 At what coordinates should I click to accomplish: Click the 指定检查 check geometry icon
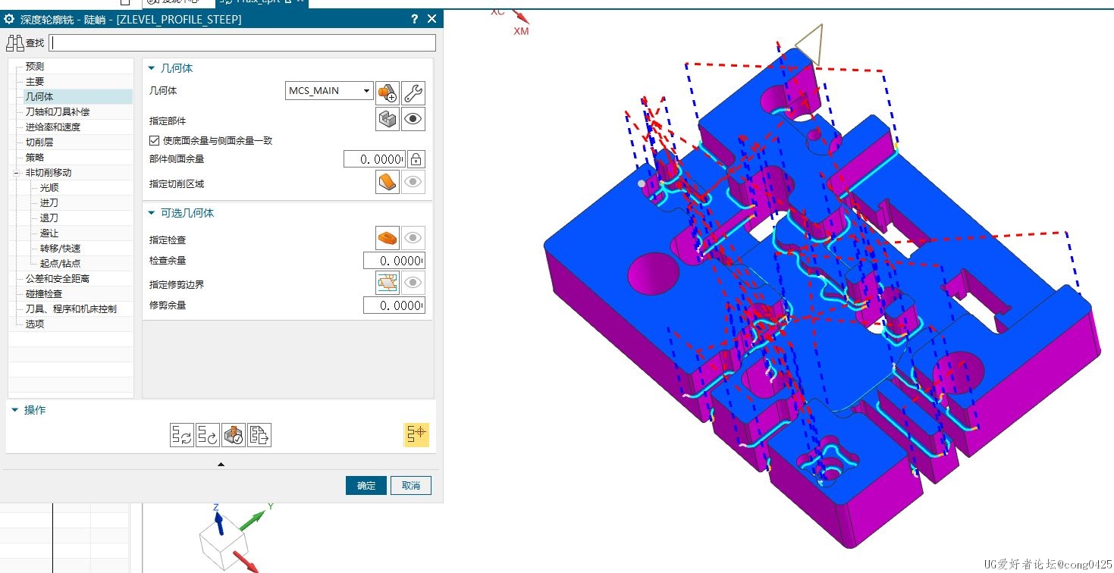coord(388,238)
